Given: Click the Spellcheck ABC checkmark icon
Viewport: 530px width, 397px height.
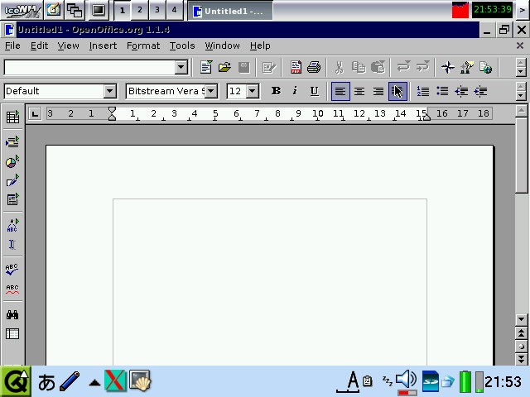Looking at the screenshot, I should click(12, 270).
